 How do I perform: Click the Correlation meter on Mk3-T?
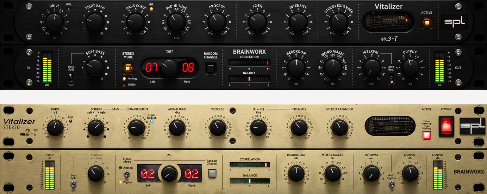249,62
